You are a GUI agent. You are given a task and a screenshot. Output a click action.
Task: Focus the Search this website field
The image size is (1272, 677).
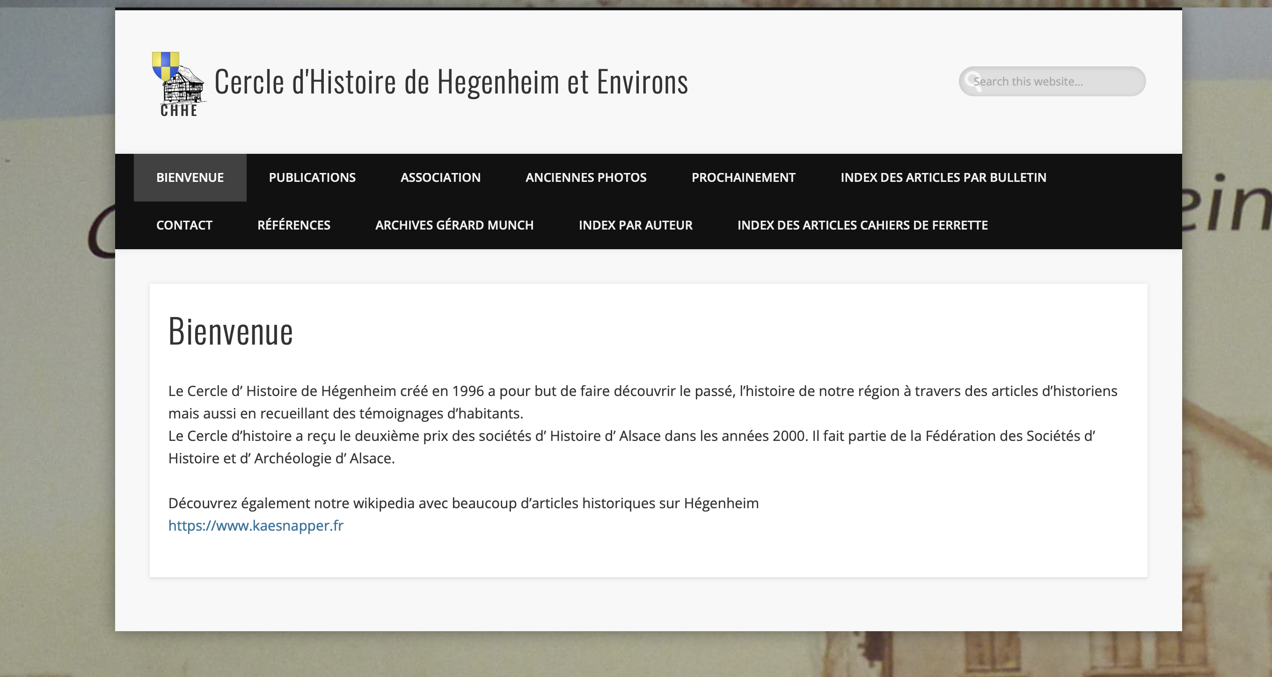pyautogui.click(x=1052, y=81)
